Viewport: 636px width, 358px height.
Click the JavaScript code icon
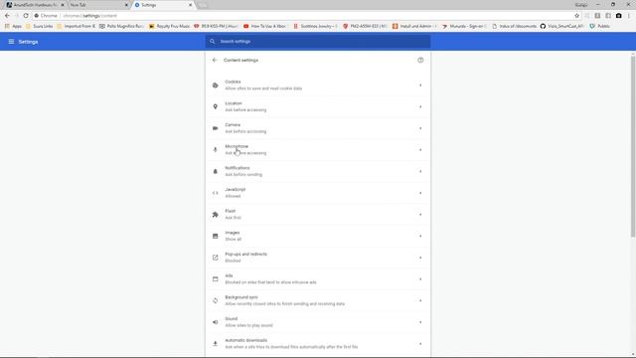215,193
